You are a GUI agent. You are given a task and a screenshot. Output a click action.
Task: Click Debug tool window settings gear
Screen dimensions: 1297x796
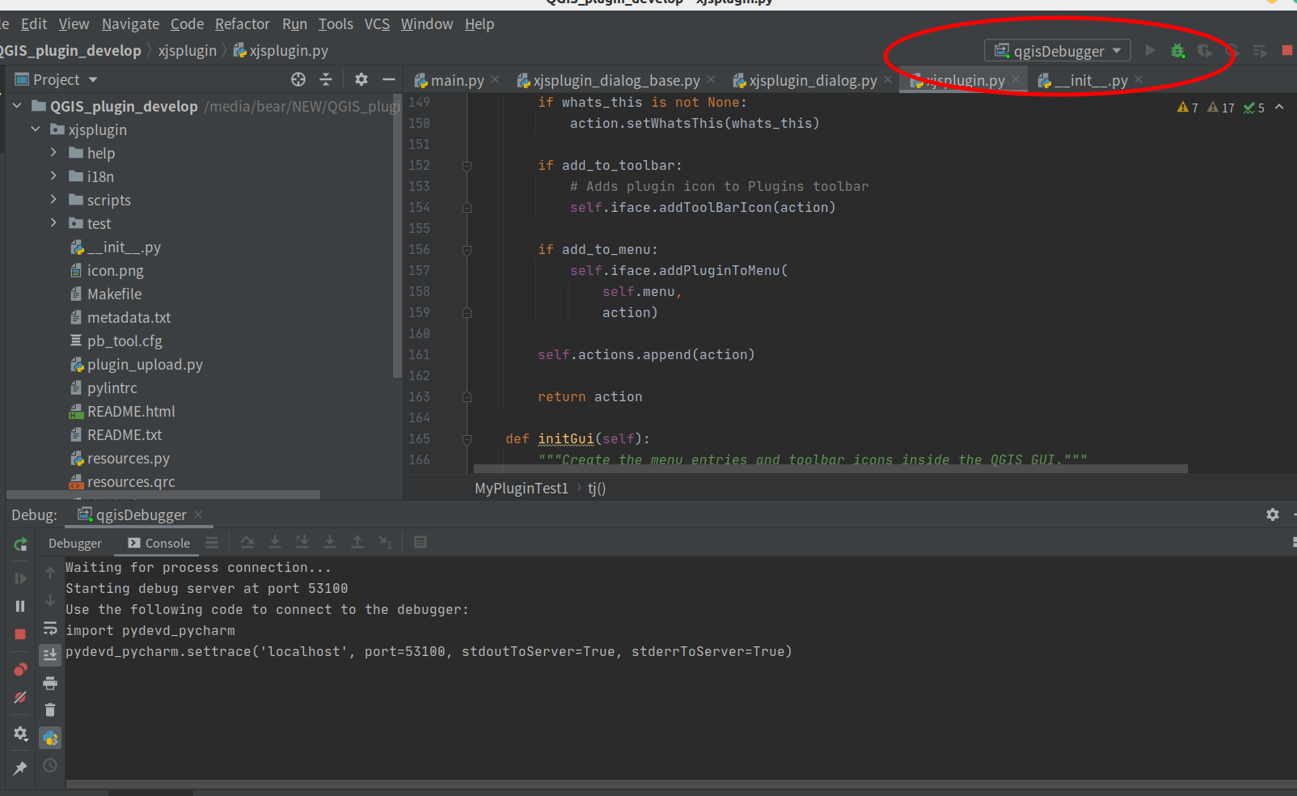pos(1273,514)
